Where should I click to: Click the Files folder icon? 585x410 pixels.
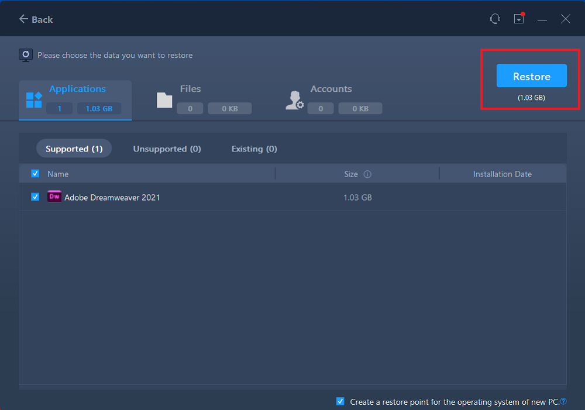coord(164,100)
